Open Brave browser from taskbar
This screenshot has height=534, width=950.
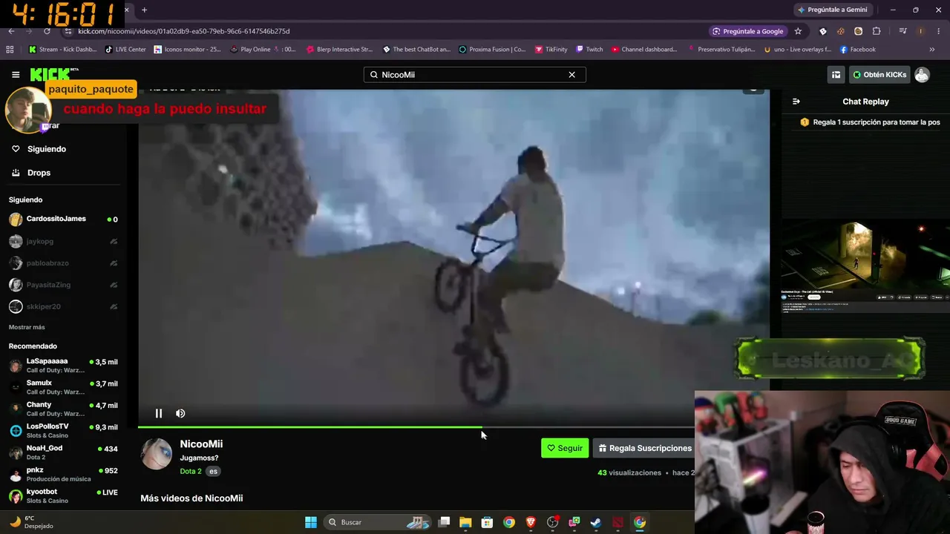pos(531,522)
